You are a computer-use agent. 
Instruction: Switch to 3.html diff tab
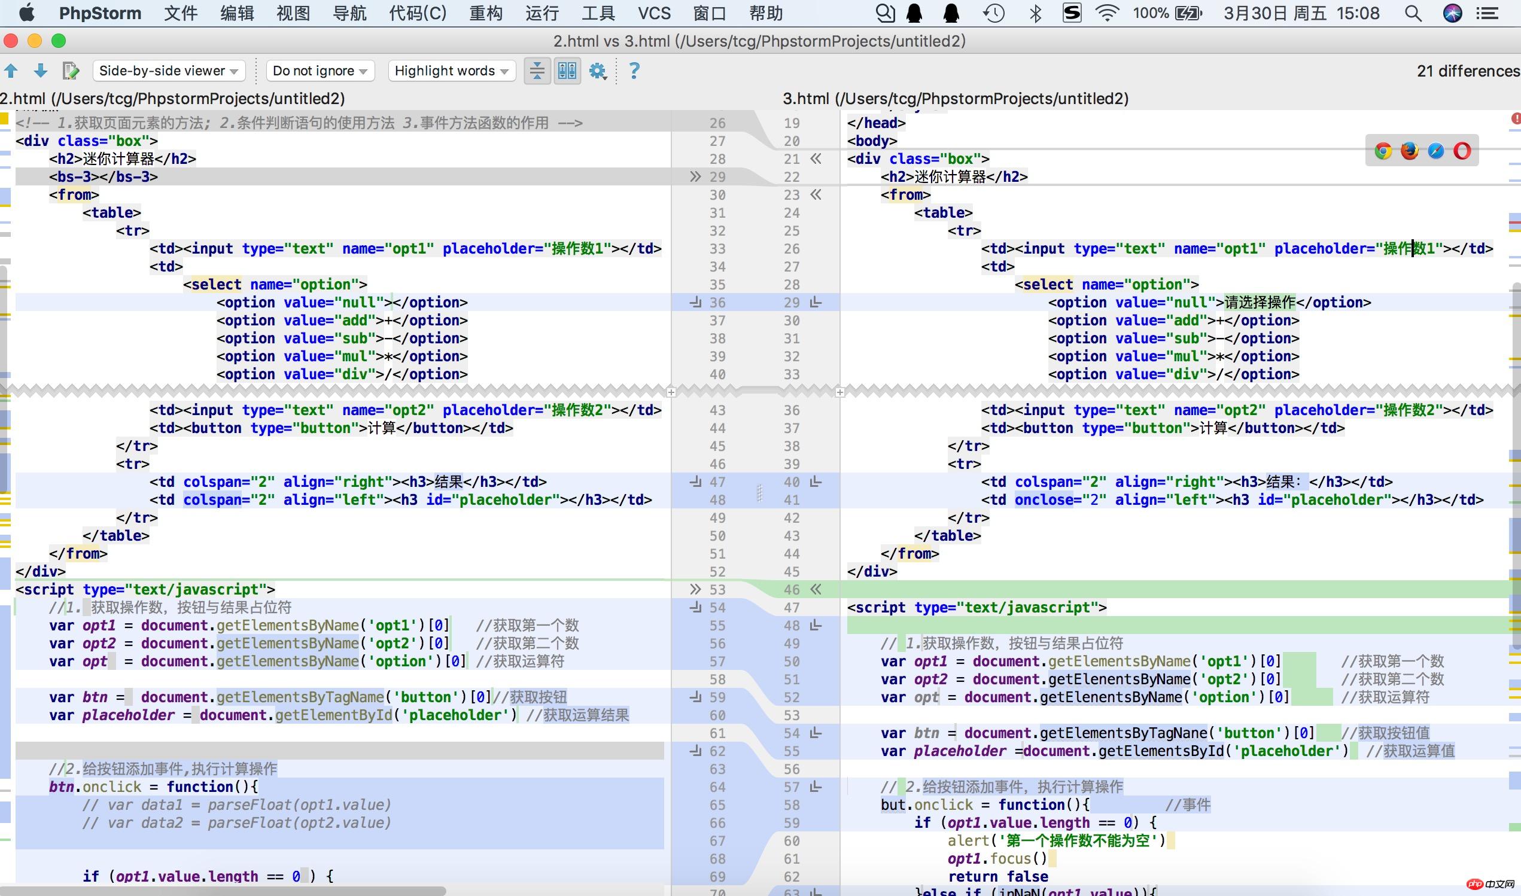point(953,98)
